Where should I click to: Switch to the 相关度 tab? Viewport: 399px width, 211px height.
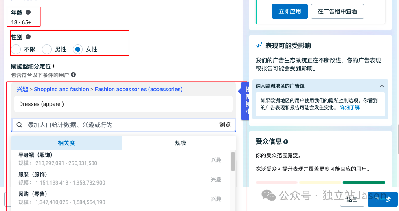point(66,143)
